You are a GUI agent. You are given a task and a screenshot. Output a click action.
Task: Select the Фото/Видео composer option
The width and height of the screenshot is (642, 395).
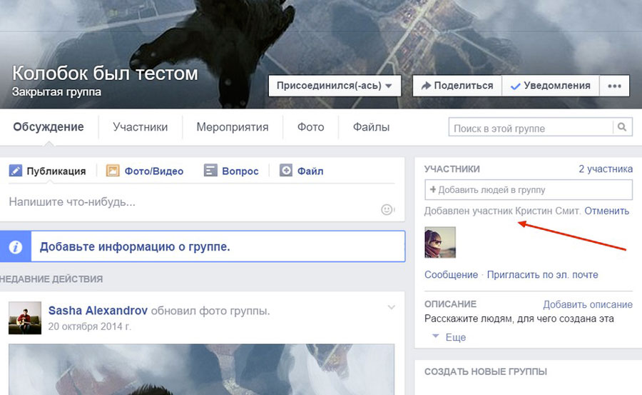145,171
